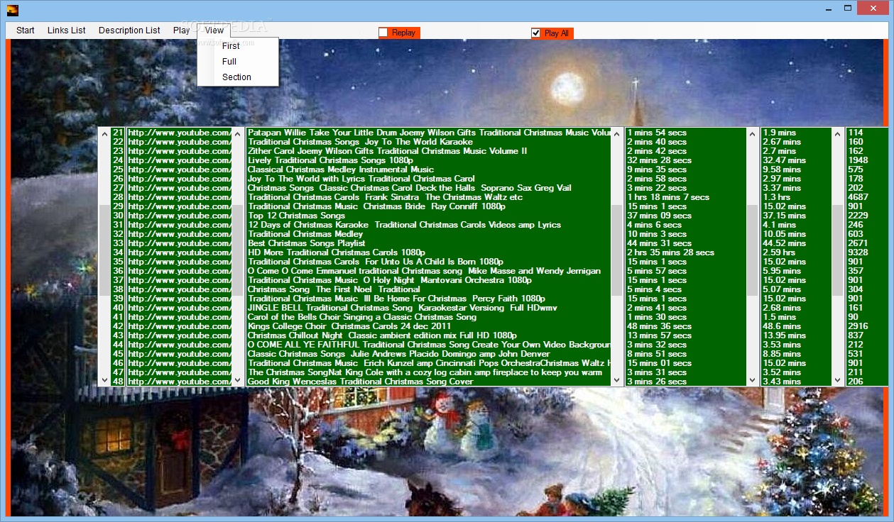The image size is (894, 522).
Task: Select seconds value '2916'
Action: click(x=858, y=326)
